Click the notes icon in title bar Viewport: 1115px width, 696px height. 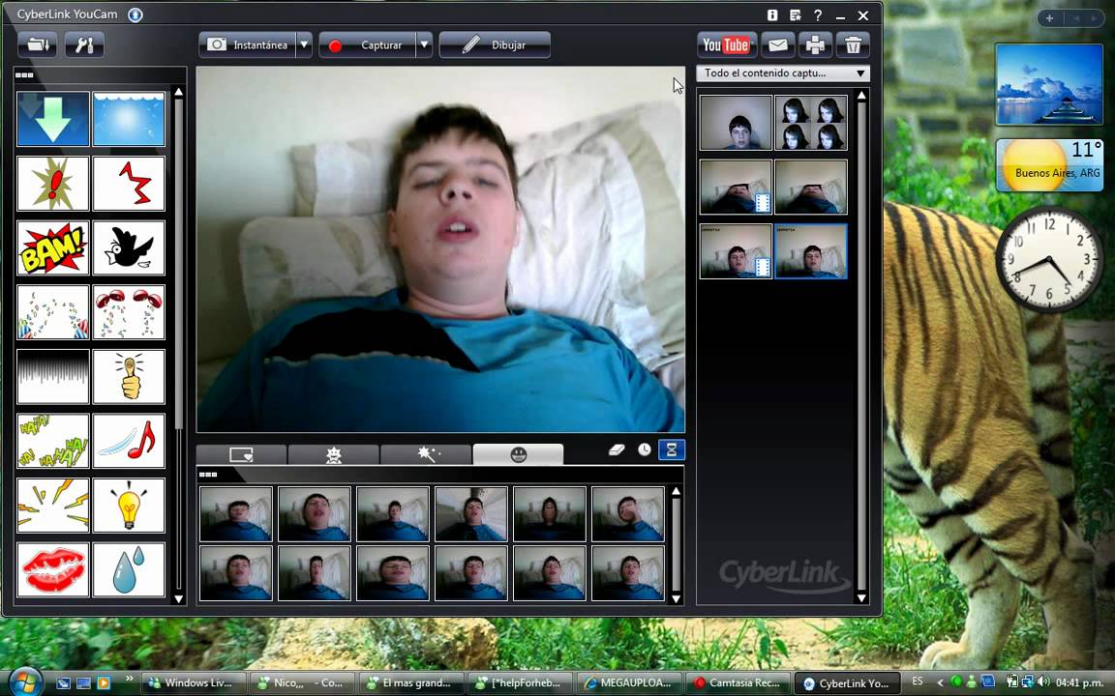(795, 14)
